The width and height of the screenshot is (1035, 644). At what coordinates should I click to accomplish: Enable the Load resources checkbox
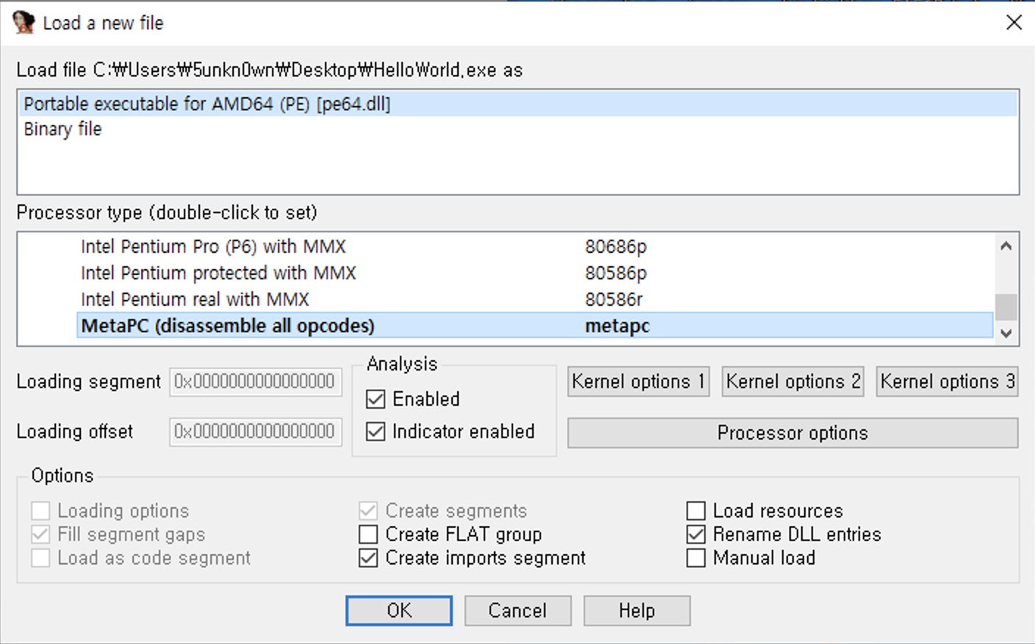[696, 511]
